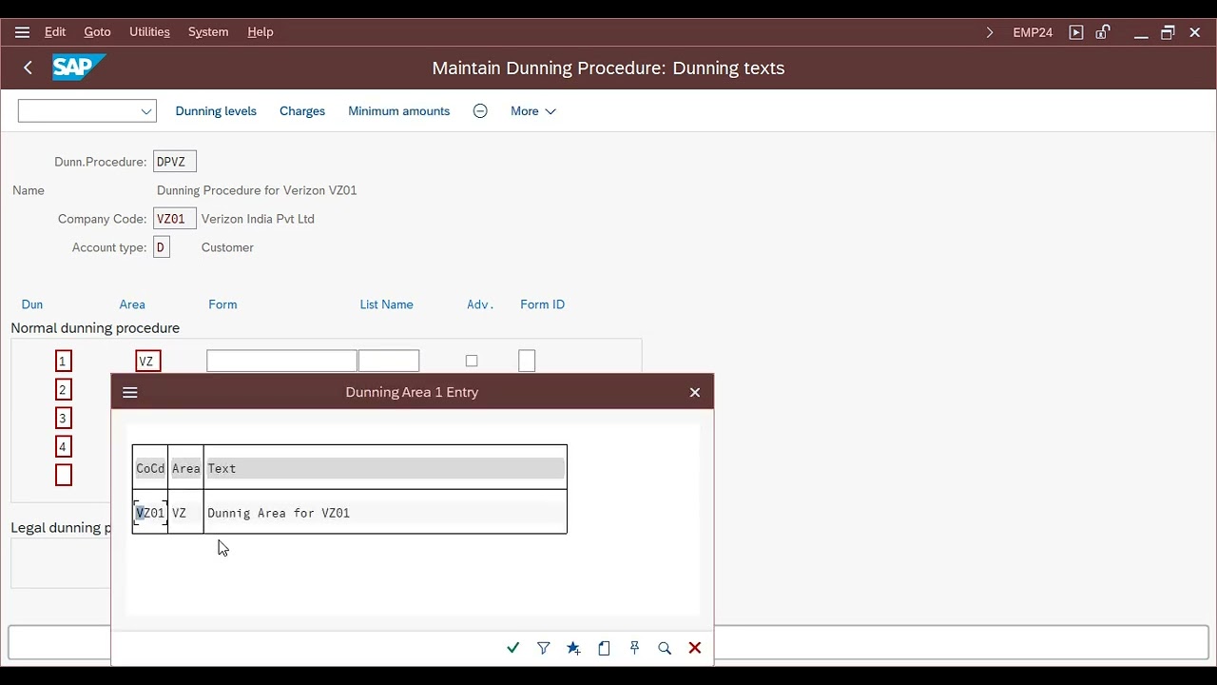
Task: Open the transaction command field dropdown
Action: coord(146,111)
